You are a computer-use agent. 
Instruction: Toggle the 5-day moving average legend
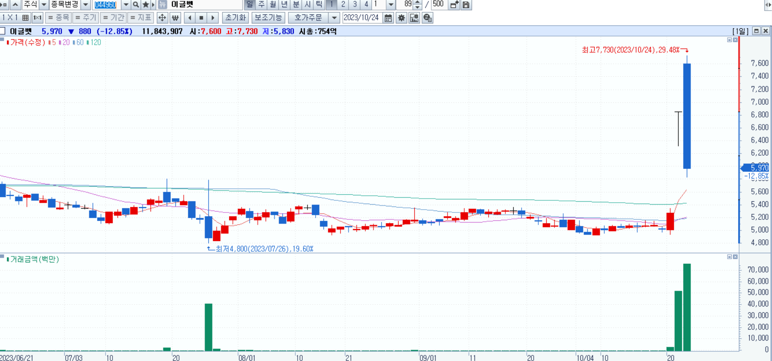pos(52,42)
